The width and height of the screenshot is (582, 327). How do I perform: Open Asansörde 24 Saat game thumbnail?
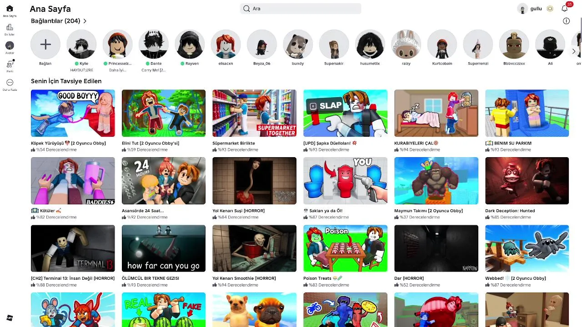coord(164,181)
